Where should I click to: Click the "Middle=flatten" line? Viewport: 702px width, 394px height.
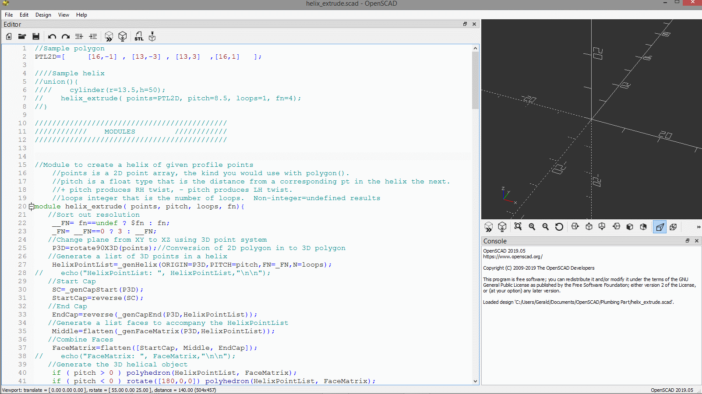163,331
